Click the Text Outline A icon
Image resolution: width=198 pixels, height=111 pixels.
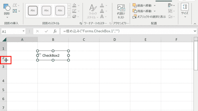(102, 11)
